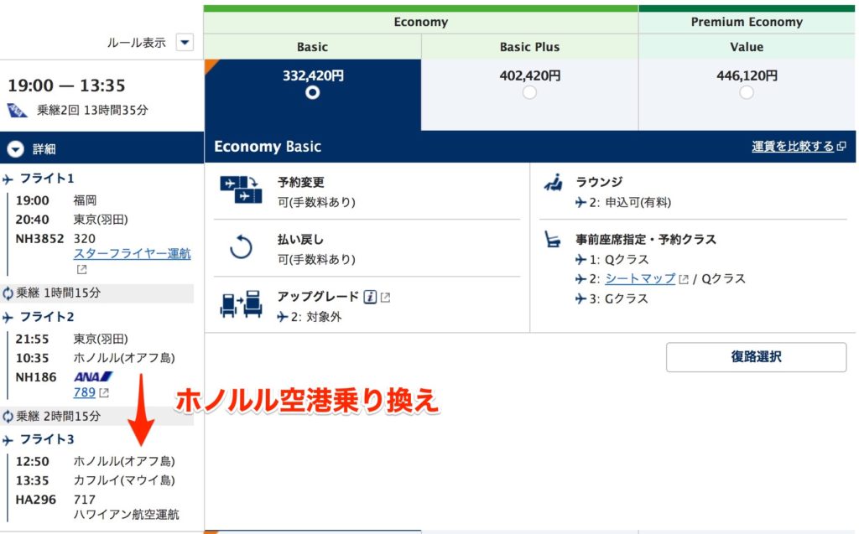
Task: Click the 運賃を比較する link
Action: (x=792, y=146)
